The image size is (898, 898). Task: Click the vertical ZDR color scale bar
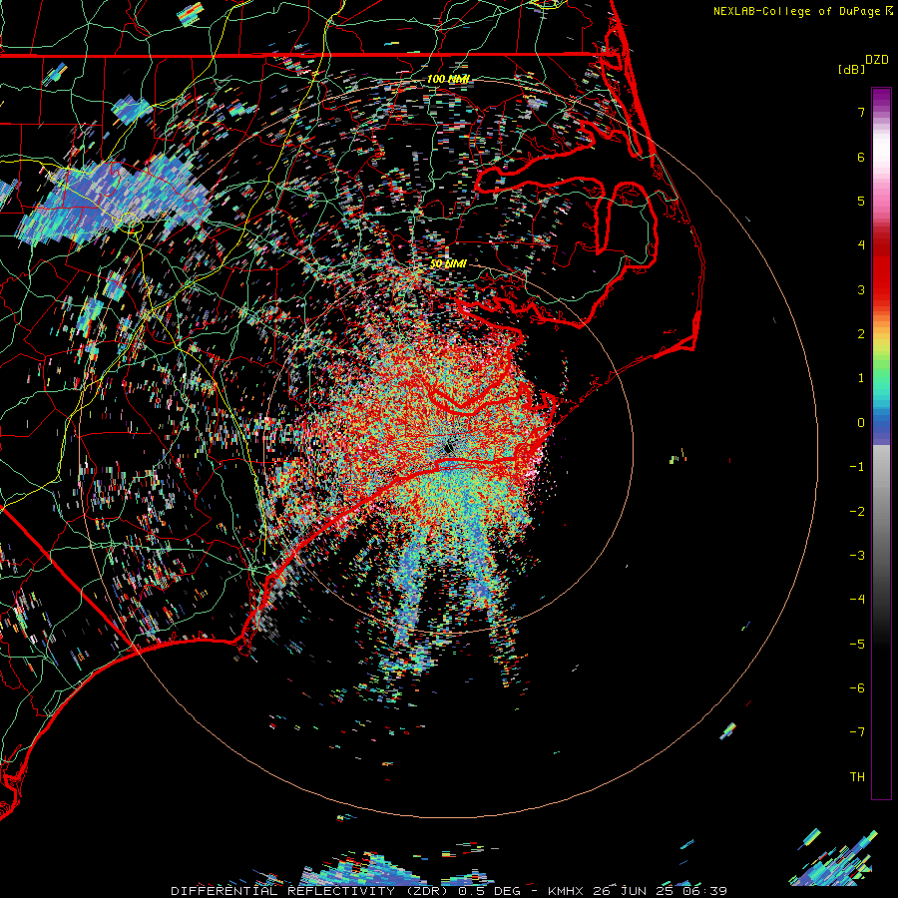coord(881,444)
